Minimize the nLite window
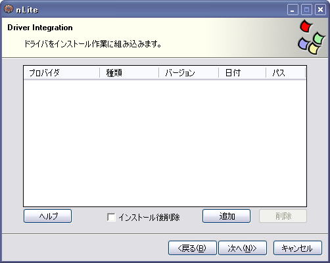Screen dimensions: 330x263 (x=293, y=10)
